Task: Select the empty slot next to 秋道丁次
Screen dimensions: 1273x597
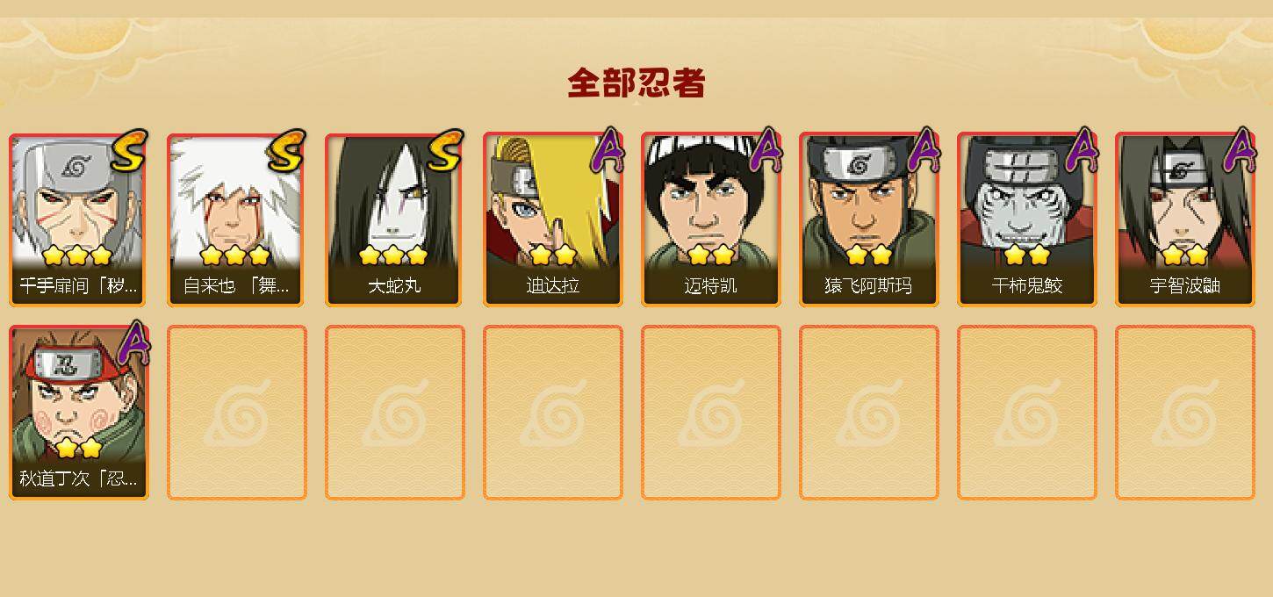Action: (237, 413)
